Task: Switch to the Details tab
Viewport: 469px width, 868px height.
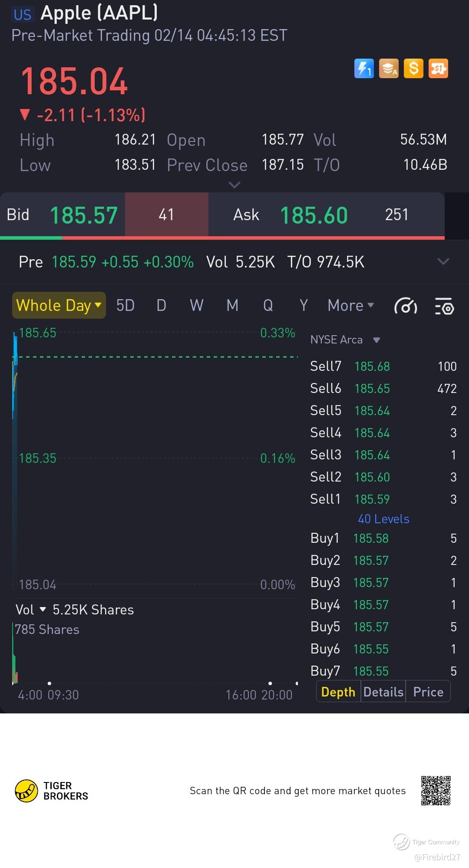Action: tap(383, 692)
